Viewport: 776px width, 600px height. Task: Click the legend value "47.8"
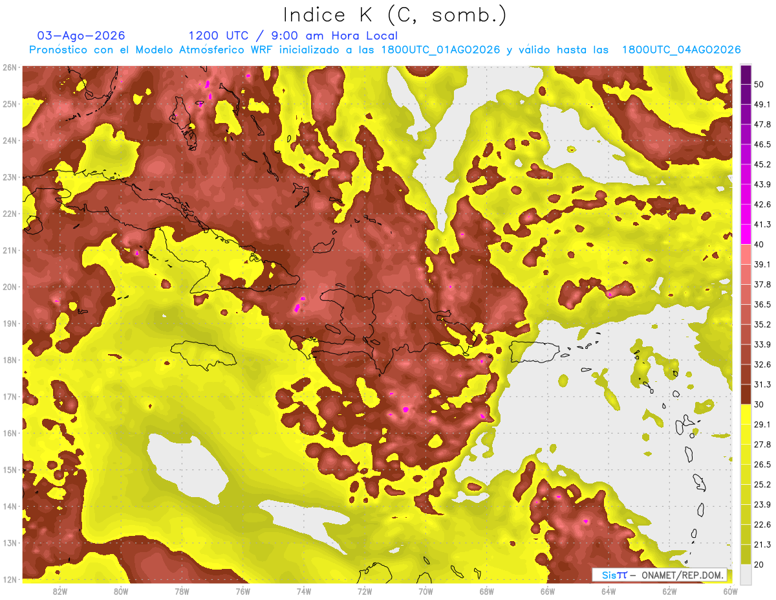pos(762,124)
